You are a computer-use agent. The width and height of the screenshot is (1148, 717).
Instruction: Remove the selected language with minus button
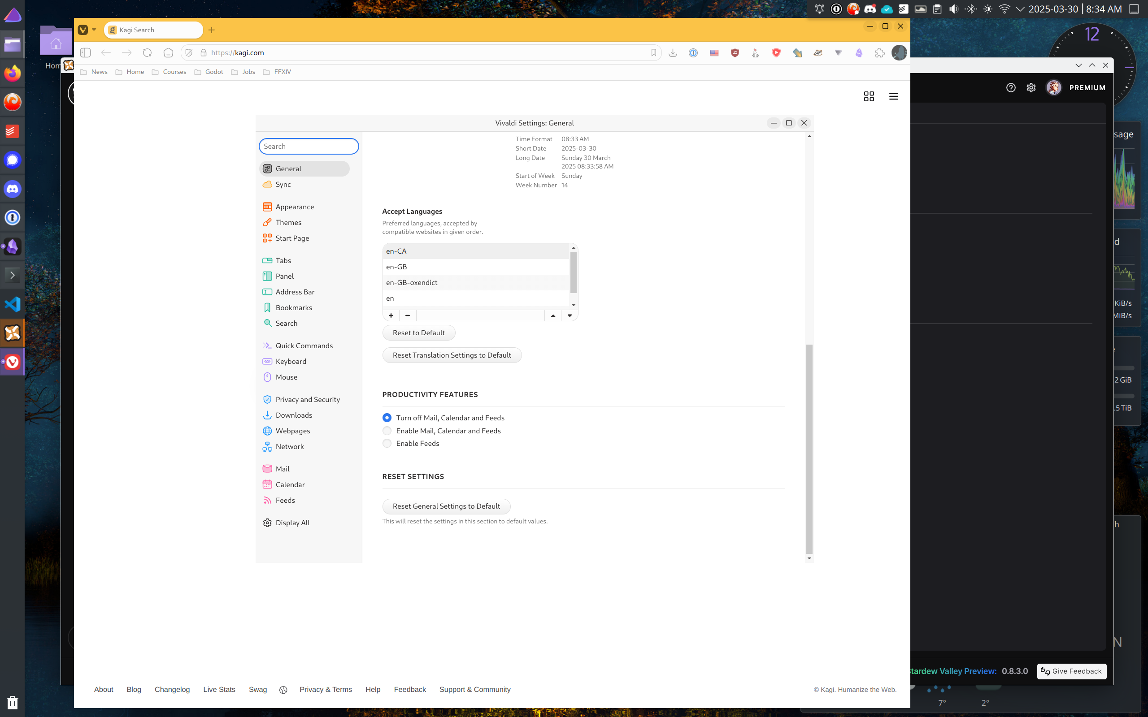[x=408, y=315]
